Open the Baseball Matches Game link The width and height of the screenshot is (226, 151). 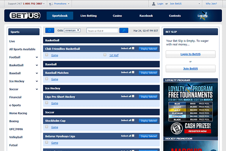click(x=55, y=79)
